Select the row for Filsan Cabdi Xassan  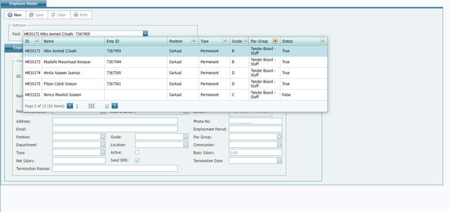pos(175,84)
